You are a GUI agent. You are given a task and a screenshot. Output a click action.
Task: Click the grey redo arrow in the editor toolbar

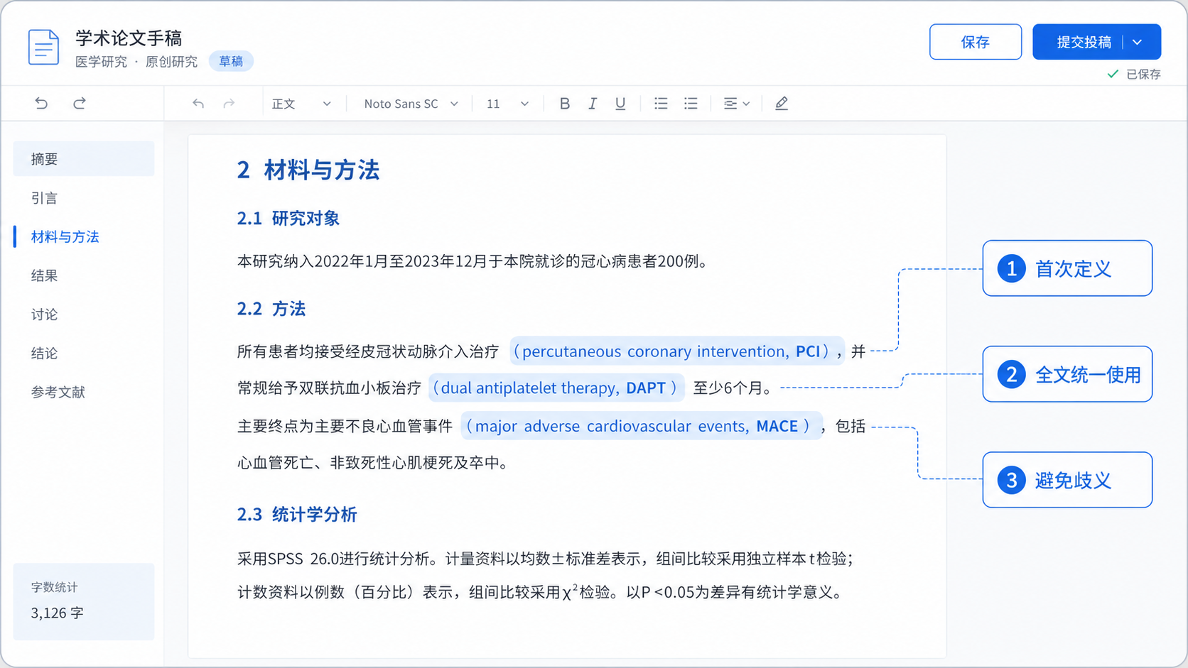tap(229, 104)
